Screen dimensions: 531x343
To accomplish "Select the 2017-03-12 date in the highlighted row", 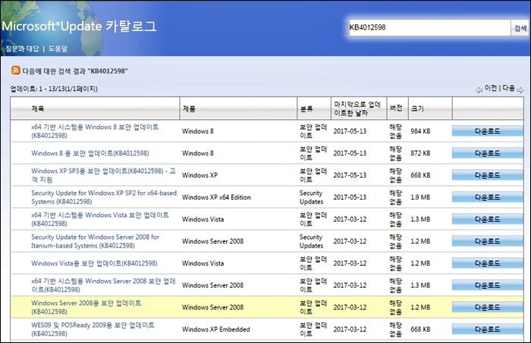I will 350,307.
